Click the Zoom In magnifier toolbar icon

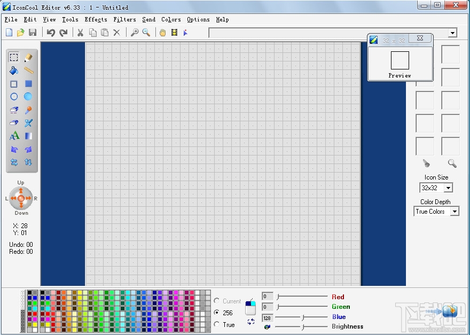point(135,33)
